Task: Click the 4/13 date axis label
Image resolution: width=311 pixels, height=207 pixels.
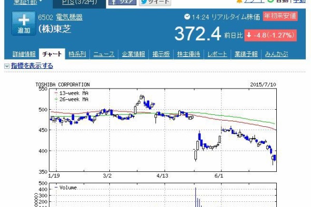Action: pyautogui.click(x=162, y=176)
